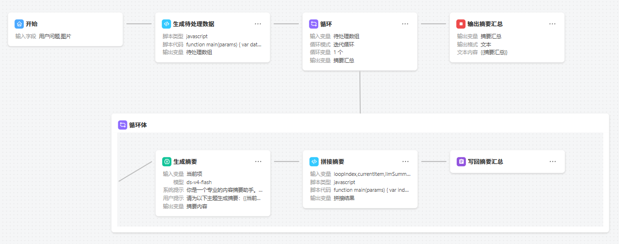Select the 拼接摘要 node title

332,161
